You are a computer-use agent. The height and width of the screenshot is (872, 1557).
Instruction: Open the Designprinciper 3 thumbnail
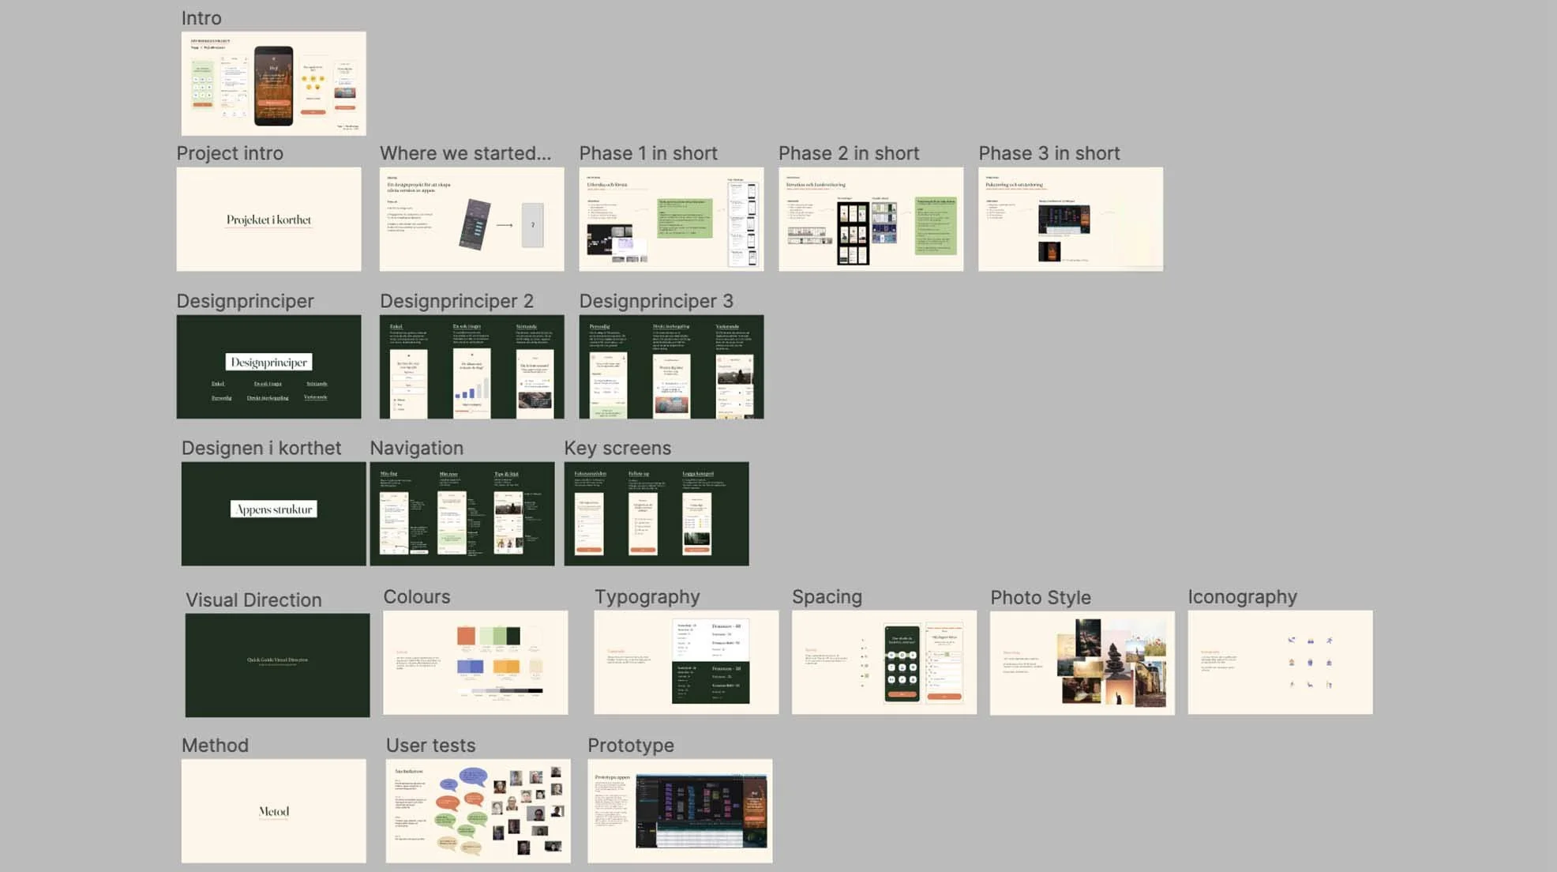pos(671,366)
